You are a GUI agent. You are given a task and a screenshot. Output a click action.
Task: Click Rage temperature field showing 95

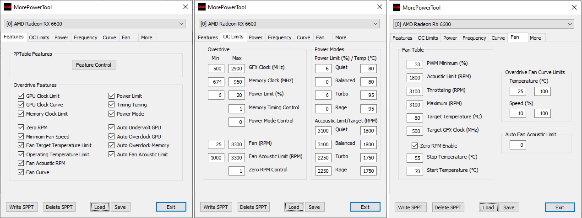(369, 109)
